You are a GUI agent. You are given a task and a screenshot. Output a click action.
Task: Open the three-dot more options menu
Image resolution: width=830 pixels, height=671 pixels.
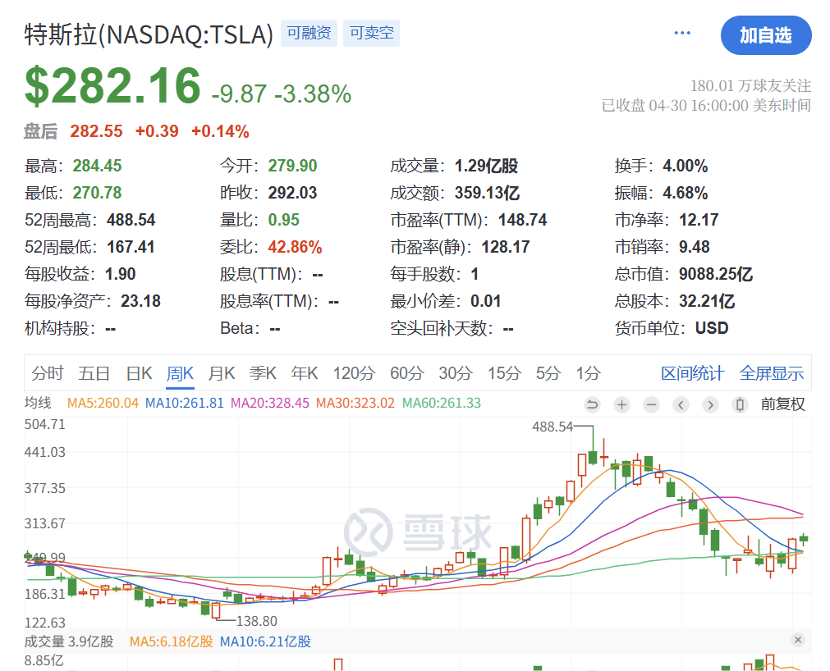(x=681, y=34)
